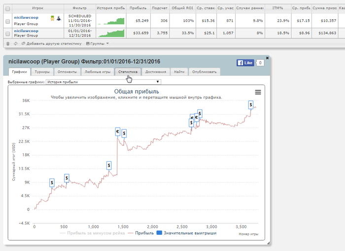Switch to the Турниры tab
Screen dimensions: 345x251
pos(42,72)
